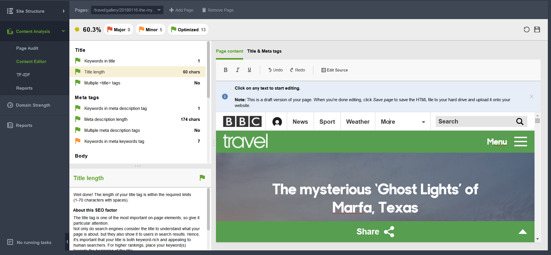Select the Meta description length row
The width and height of the screenshot is (551, 255).
(138, 119)
